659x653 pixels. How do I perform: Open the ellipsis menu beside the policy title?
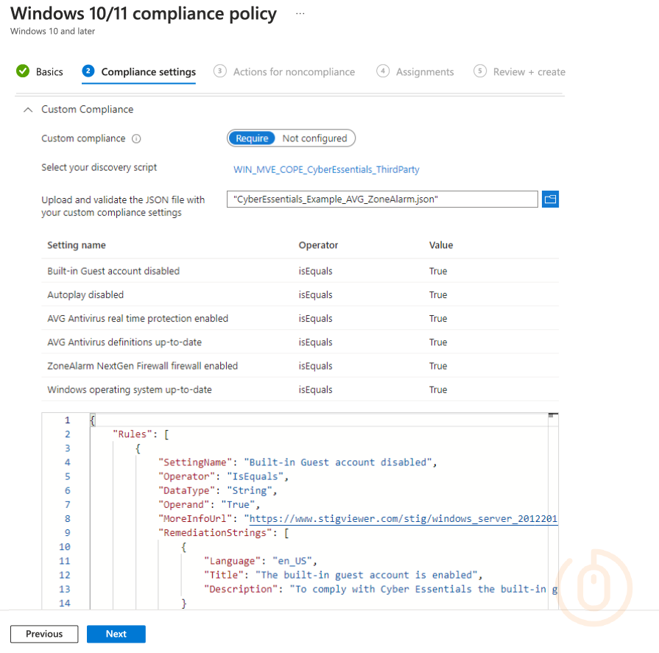pyautogui.click(x=300, y=14)
